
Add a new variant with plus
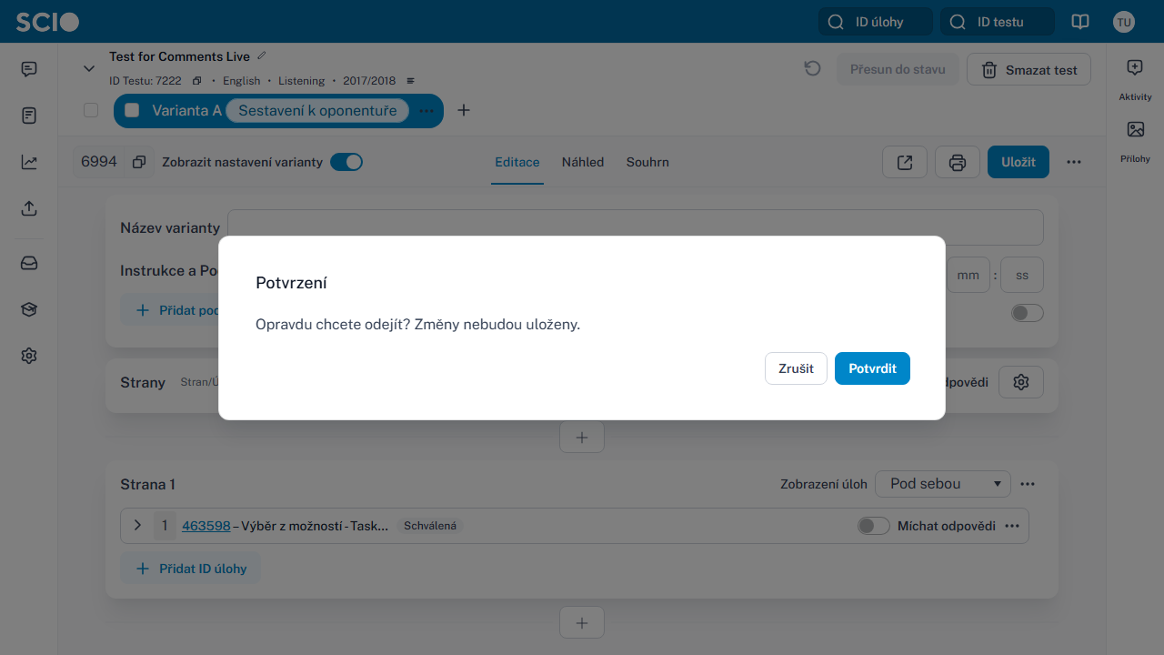(464, 110)
